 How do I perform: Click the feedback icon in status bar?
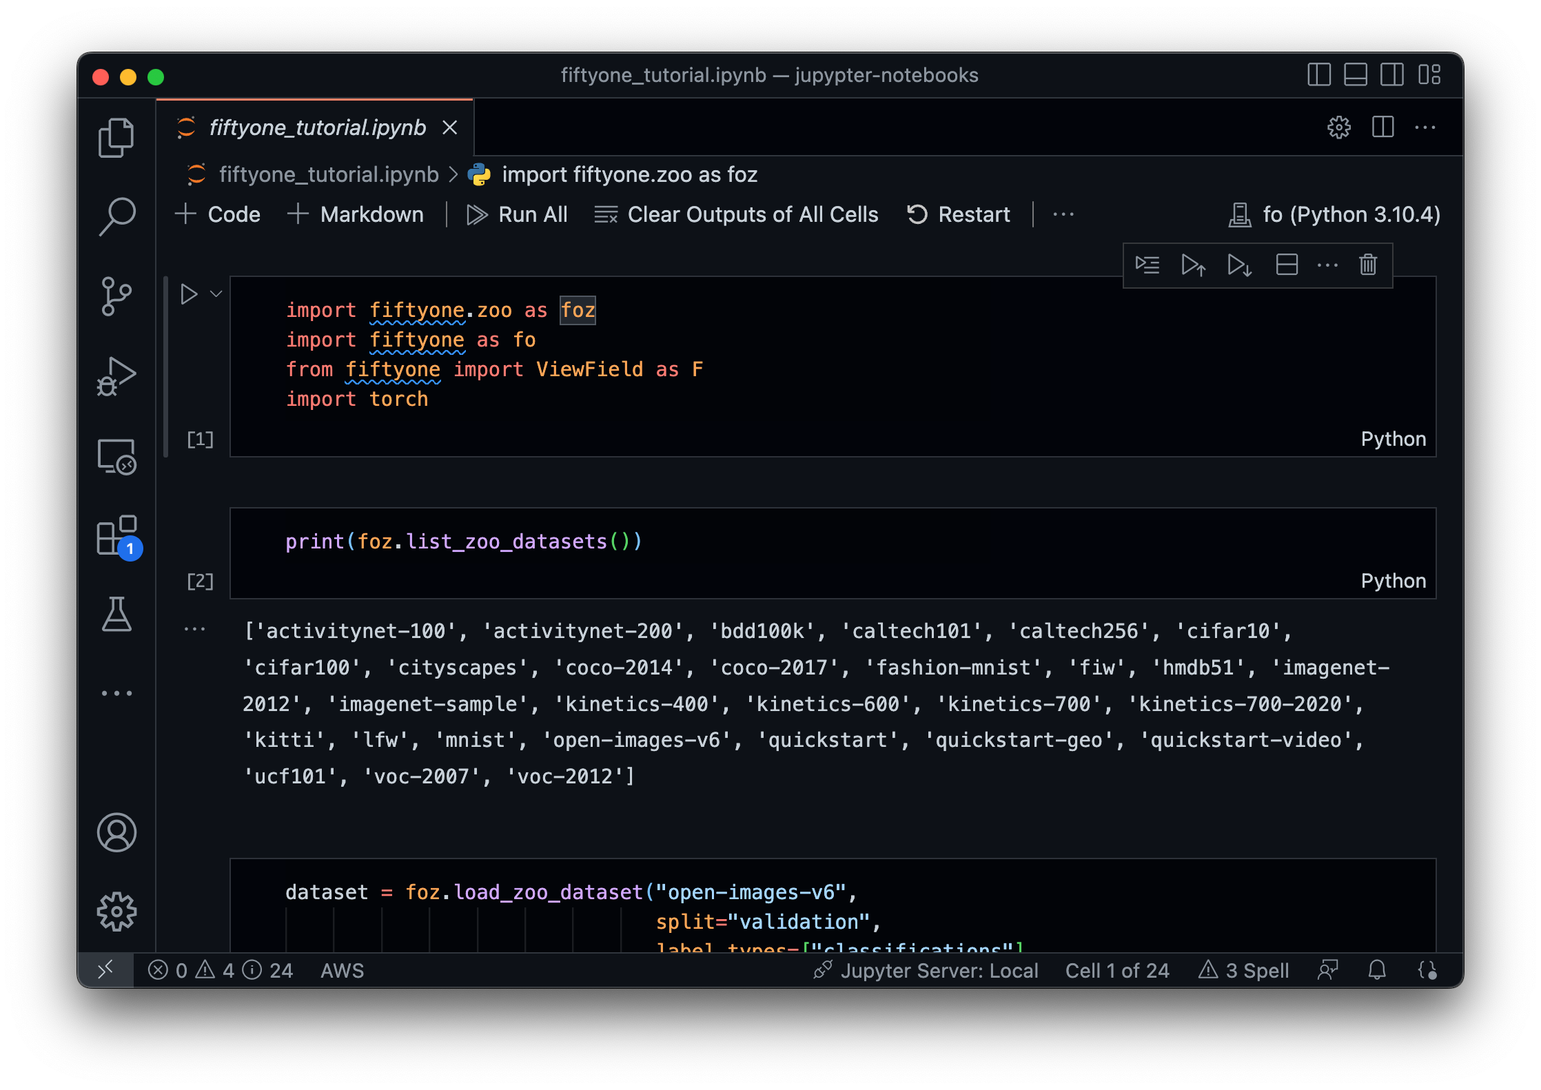1328,970
